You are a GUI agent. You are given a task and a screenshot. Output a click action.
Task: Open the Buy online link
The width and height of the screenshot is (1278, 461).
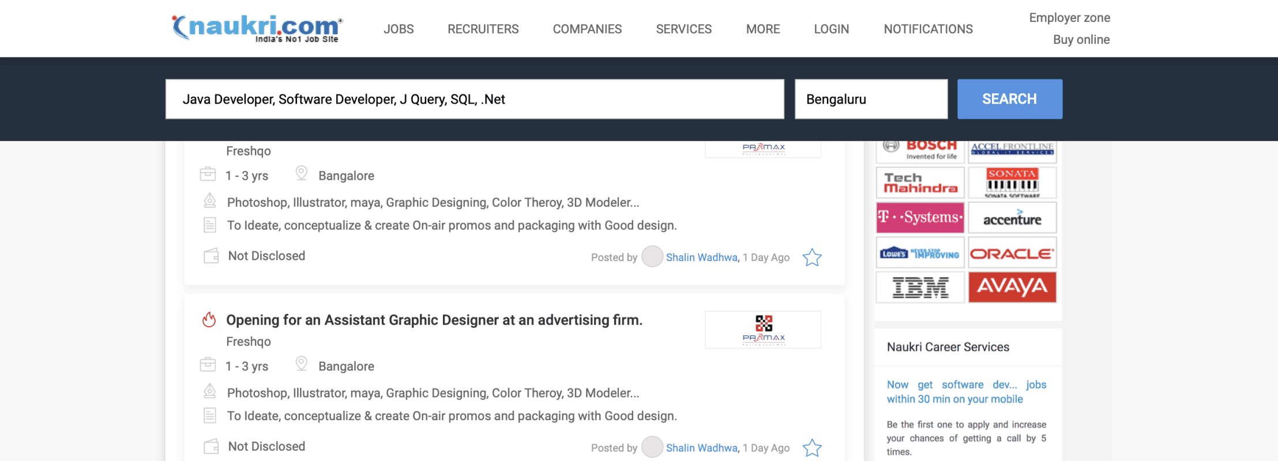[x=1081, y=40]
